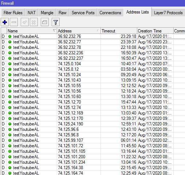
Task: Select the Raw tab
Action: tap(63, 13)
